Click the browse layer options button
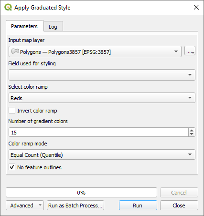 (x=190, y=51)
